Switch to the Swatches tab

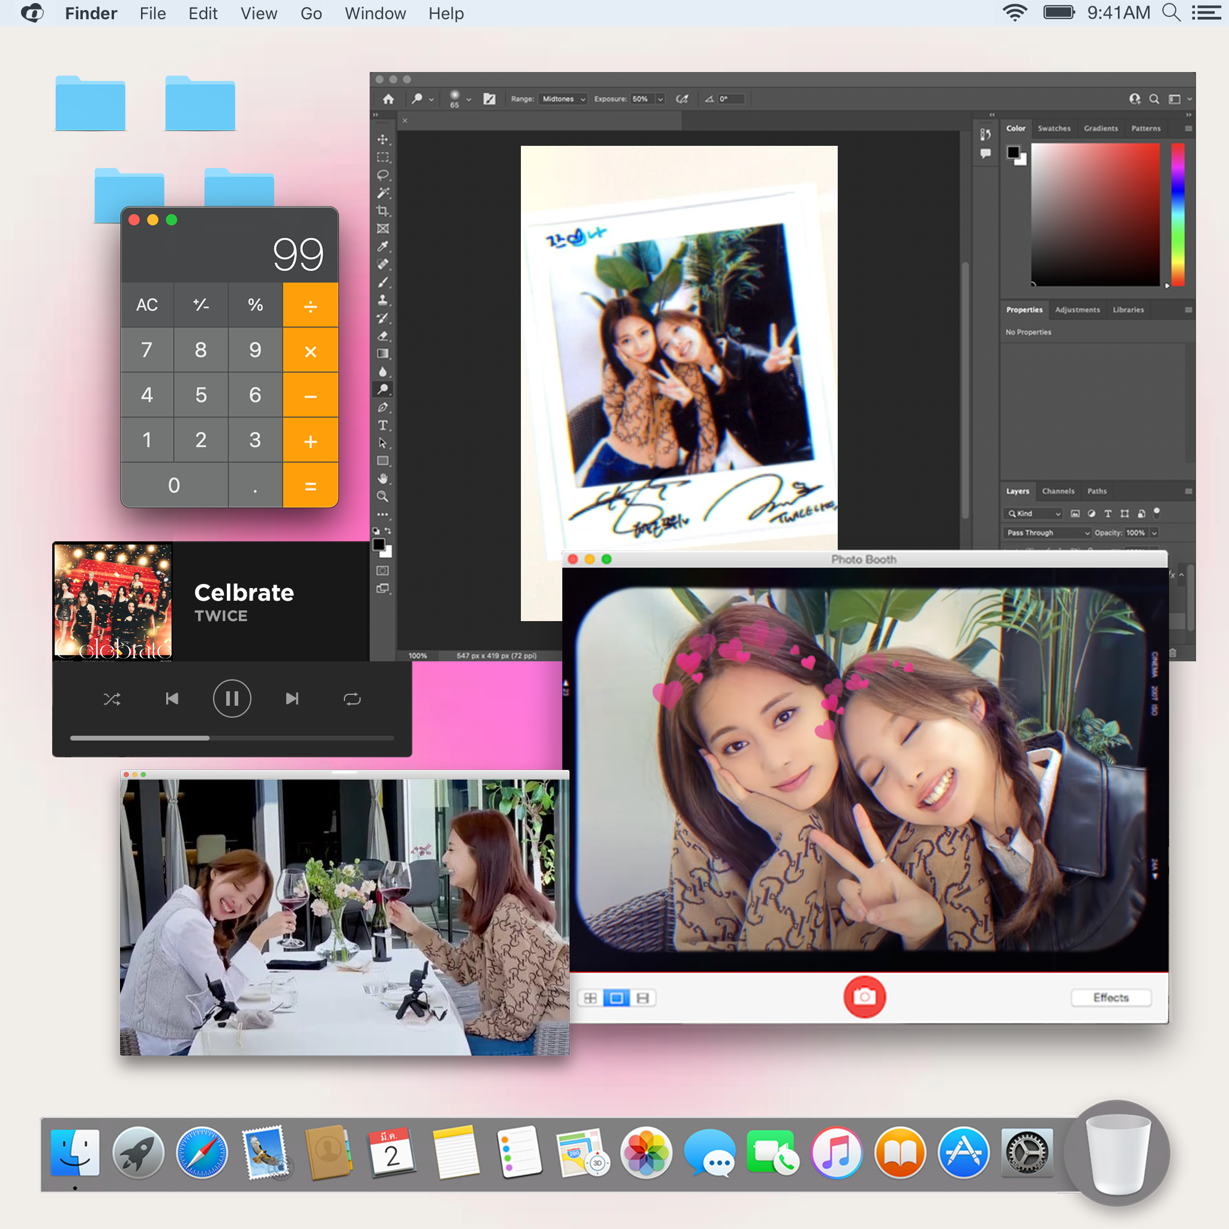click(1053, 128)
